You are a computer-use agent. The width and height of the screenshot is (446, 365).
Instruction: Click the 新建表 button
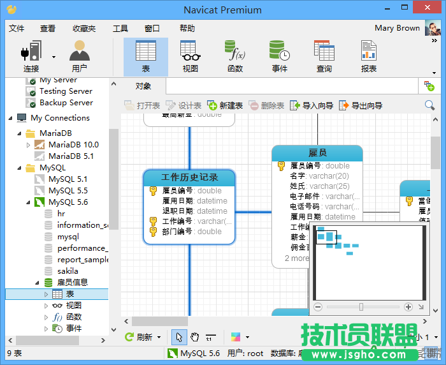(x=225, y=106)
